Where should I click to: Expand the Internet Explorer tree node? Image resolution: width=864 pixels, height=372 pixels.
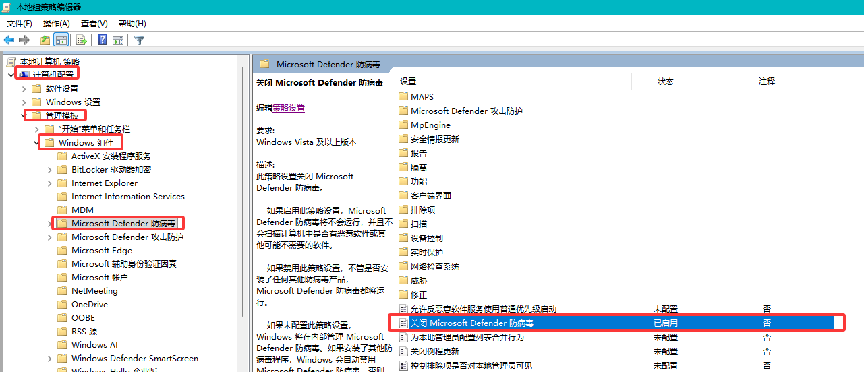tap(50, 183)
